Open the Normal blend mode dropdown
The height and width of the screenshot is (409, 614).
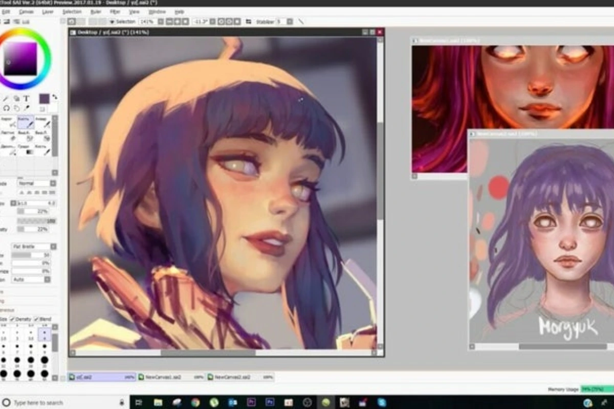[35, 183]
